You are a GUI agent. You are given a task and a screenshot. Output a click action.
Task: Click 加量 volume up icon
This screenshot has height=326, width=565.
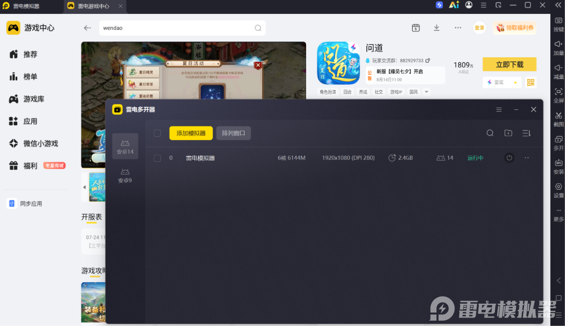558,48
